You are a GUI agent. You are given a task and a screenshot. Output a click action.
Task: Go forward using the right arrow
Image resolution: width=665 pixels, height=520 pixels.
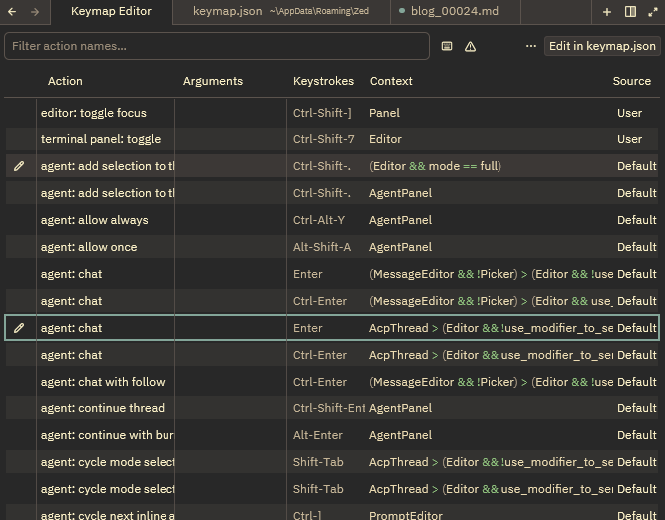36,12
